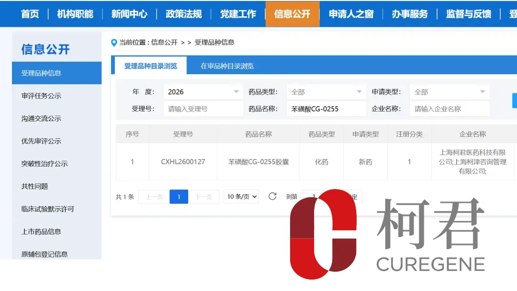Viewport: 517px width, 291px height.
Task: Open 优先审评公示 from the sidebar
Action: click(42, 141)
